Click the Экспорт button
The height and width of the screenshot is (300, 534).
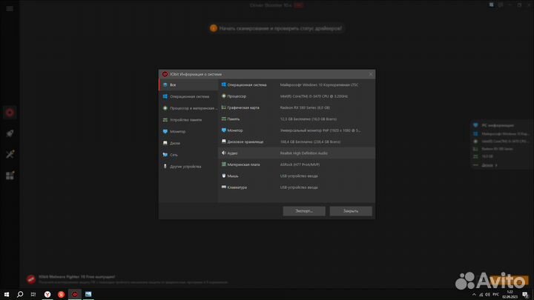(304, 211)
